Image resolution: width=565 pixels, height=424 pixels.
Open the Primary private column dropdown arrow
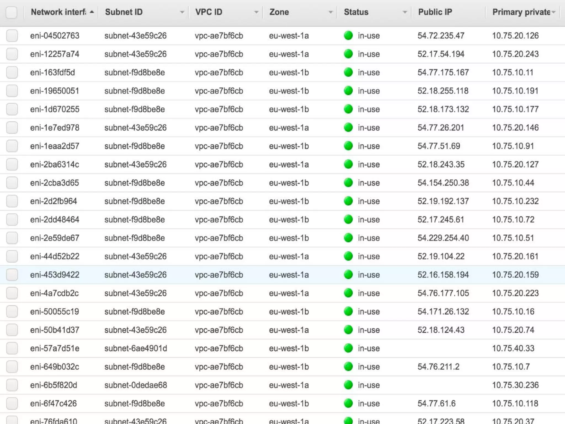[x=553, y=12]
